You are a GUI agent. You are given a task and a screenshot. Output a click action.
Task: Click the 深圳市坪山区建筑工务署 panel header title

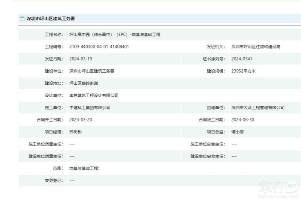coord(51,19)
